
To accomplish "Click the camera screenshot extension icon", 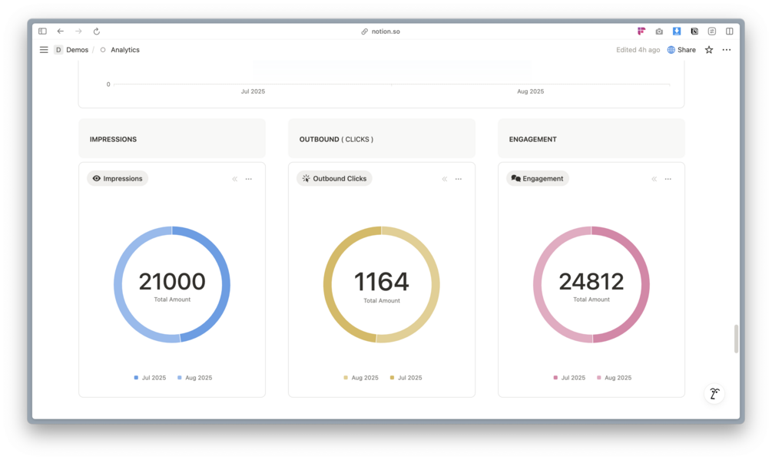I will coord(659,31).
